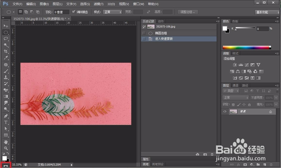Select the Eraser tool
Image resolution: width=281 pixels, height=168 pixels.
pos(6,90)
